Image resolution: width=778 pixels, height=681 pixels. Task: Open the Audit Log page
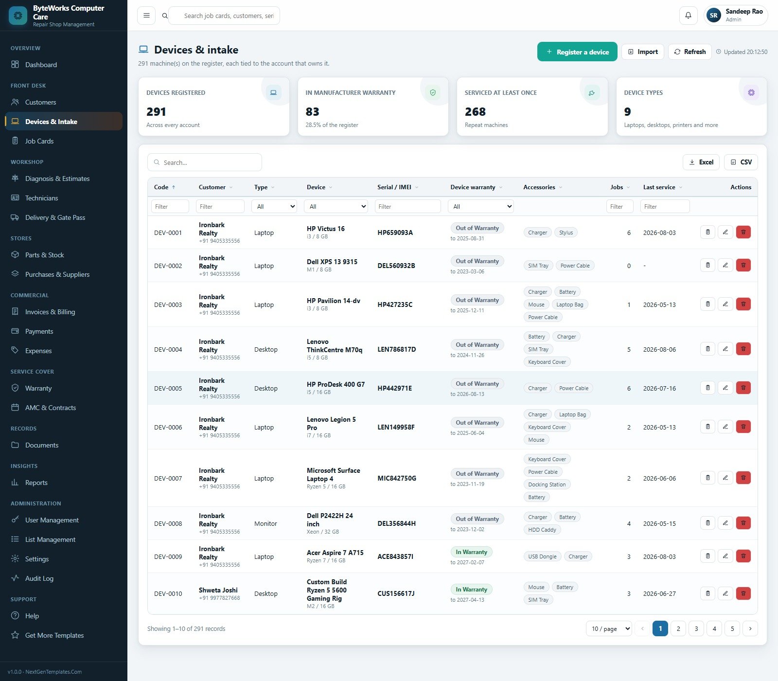tap(64, 578)
